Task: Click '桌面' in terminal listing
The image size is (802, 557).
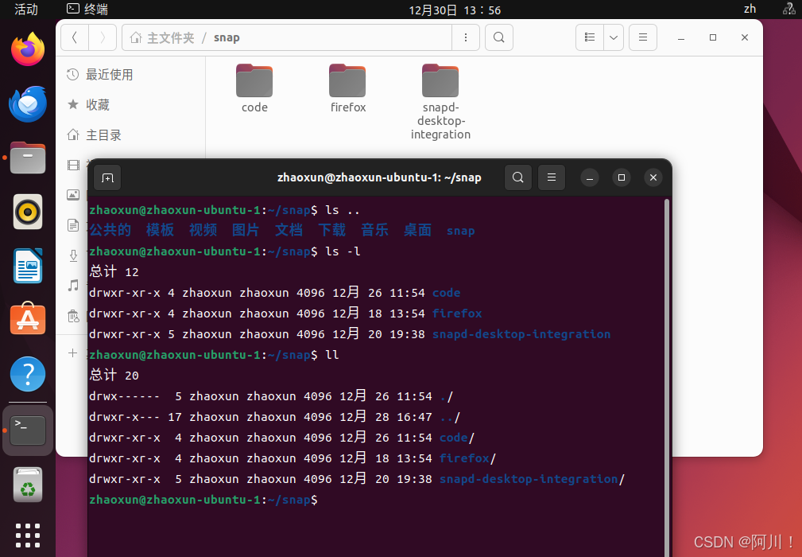Action: [417, 230]
